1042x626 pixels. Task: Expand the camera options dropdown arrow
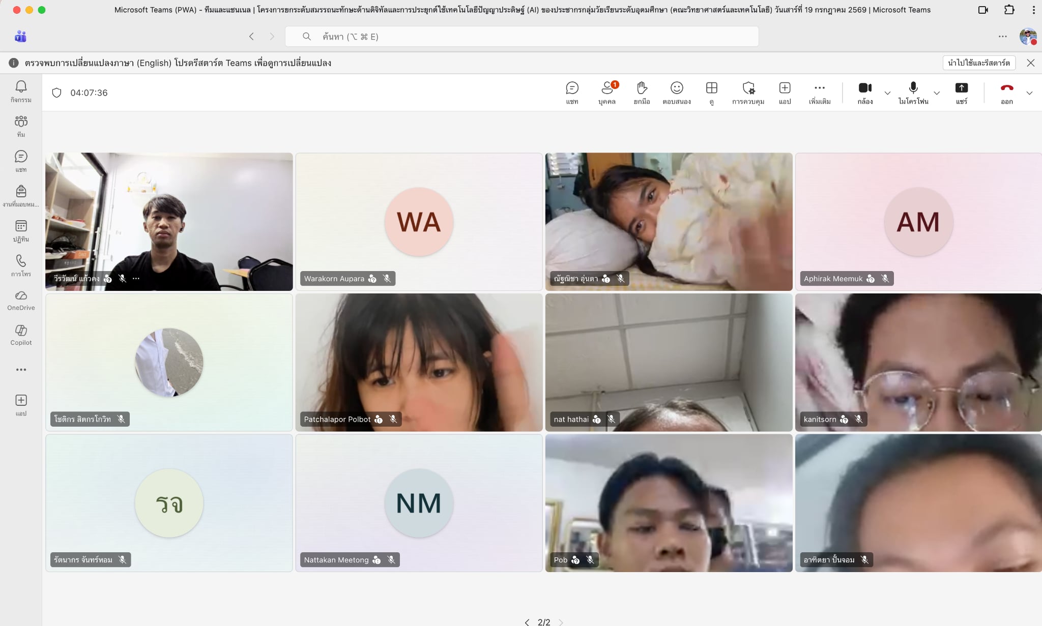(887, 93)
